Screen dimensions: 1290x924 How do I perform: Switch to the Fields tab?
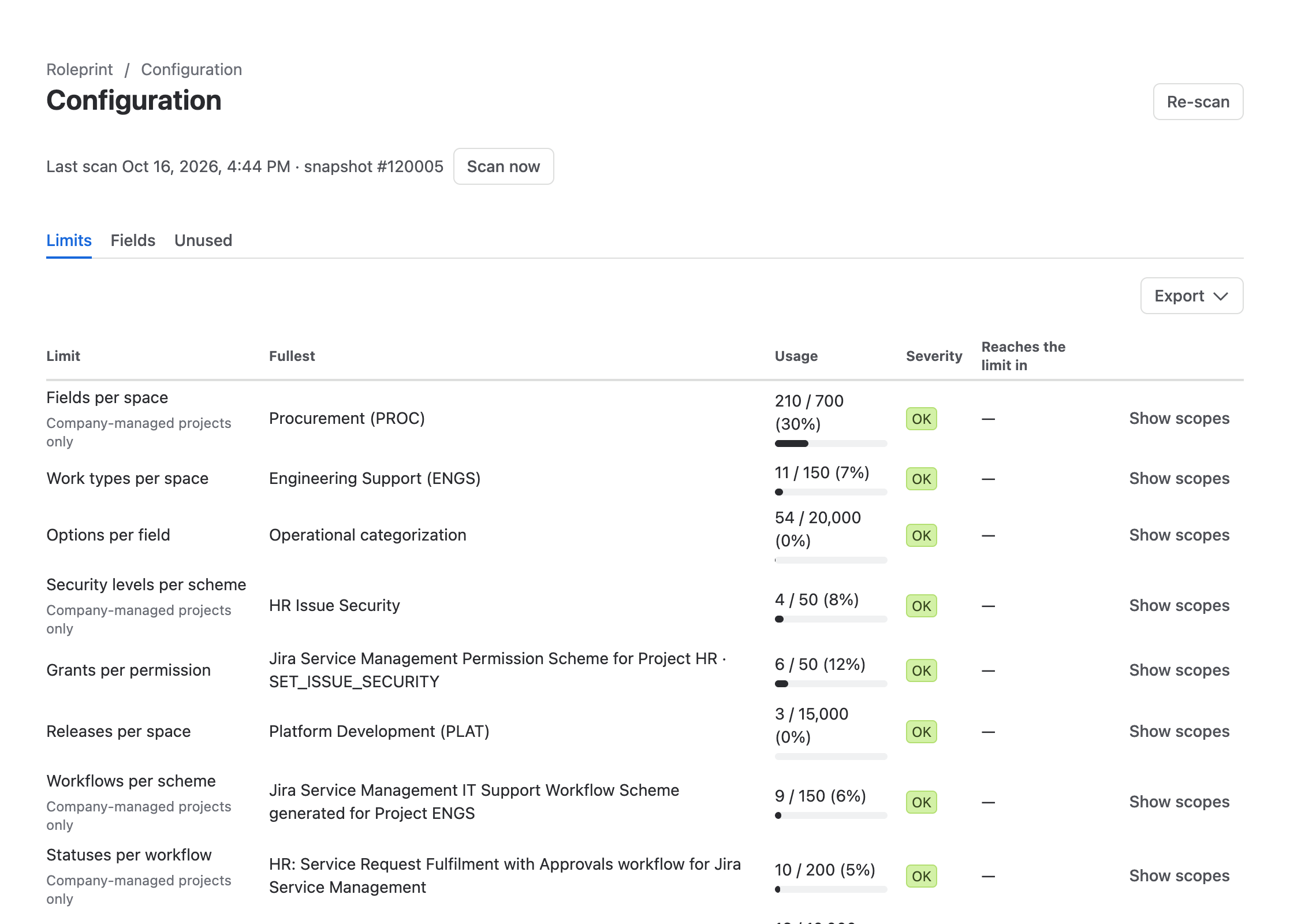tap(133, 240)
